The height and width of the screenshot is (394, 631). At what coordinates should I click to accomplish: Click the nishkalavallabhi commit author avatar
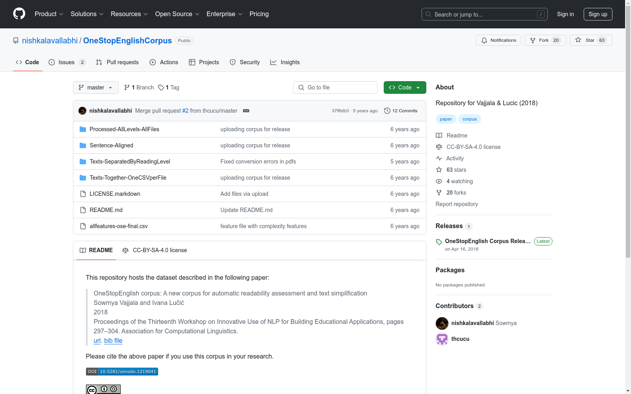coord(82,111)
